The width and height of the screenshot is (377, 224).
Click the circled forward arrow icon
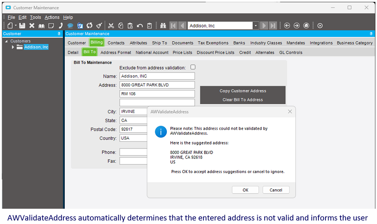point(296,25)
